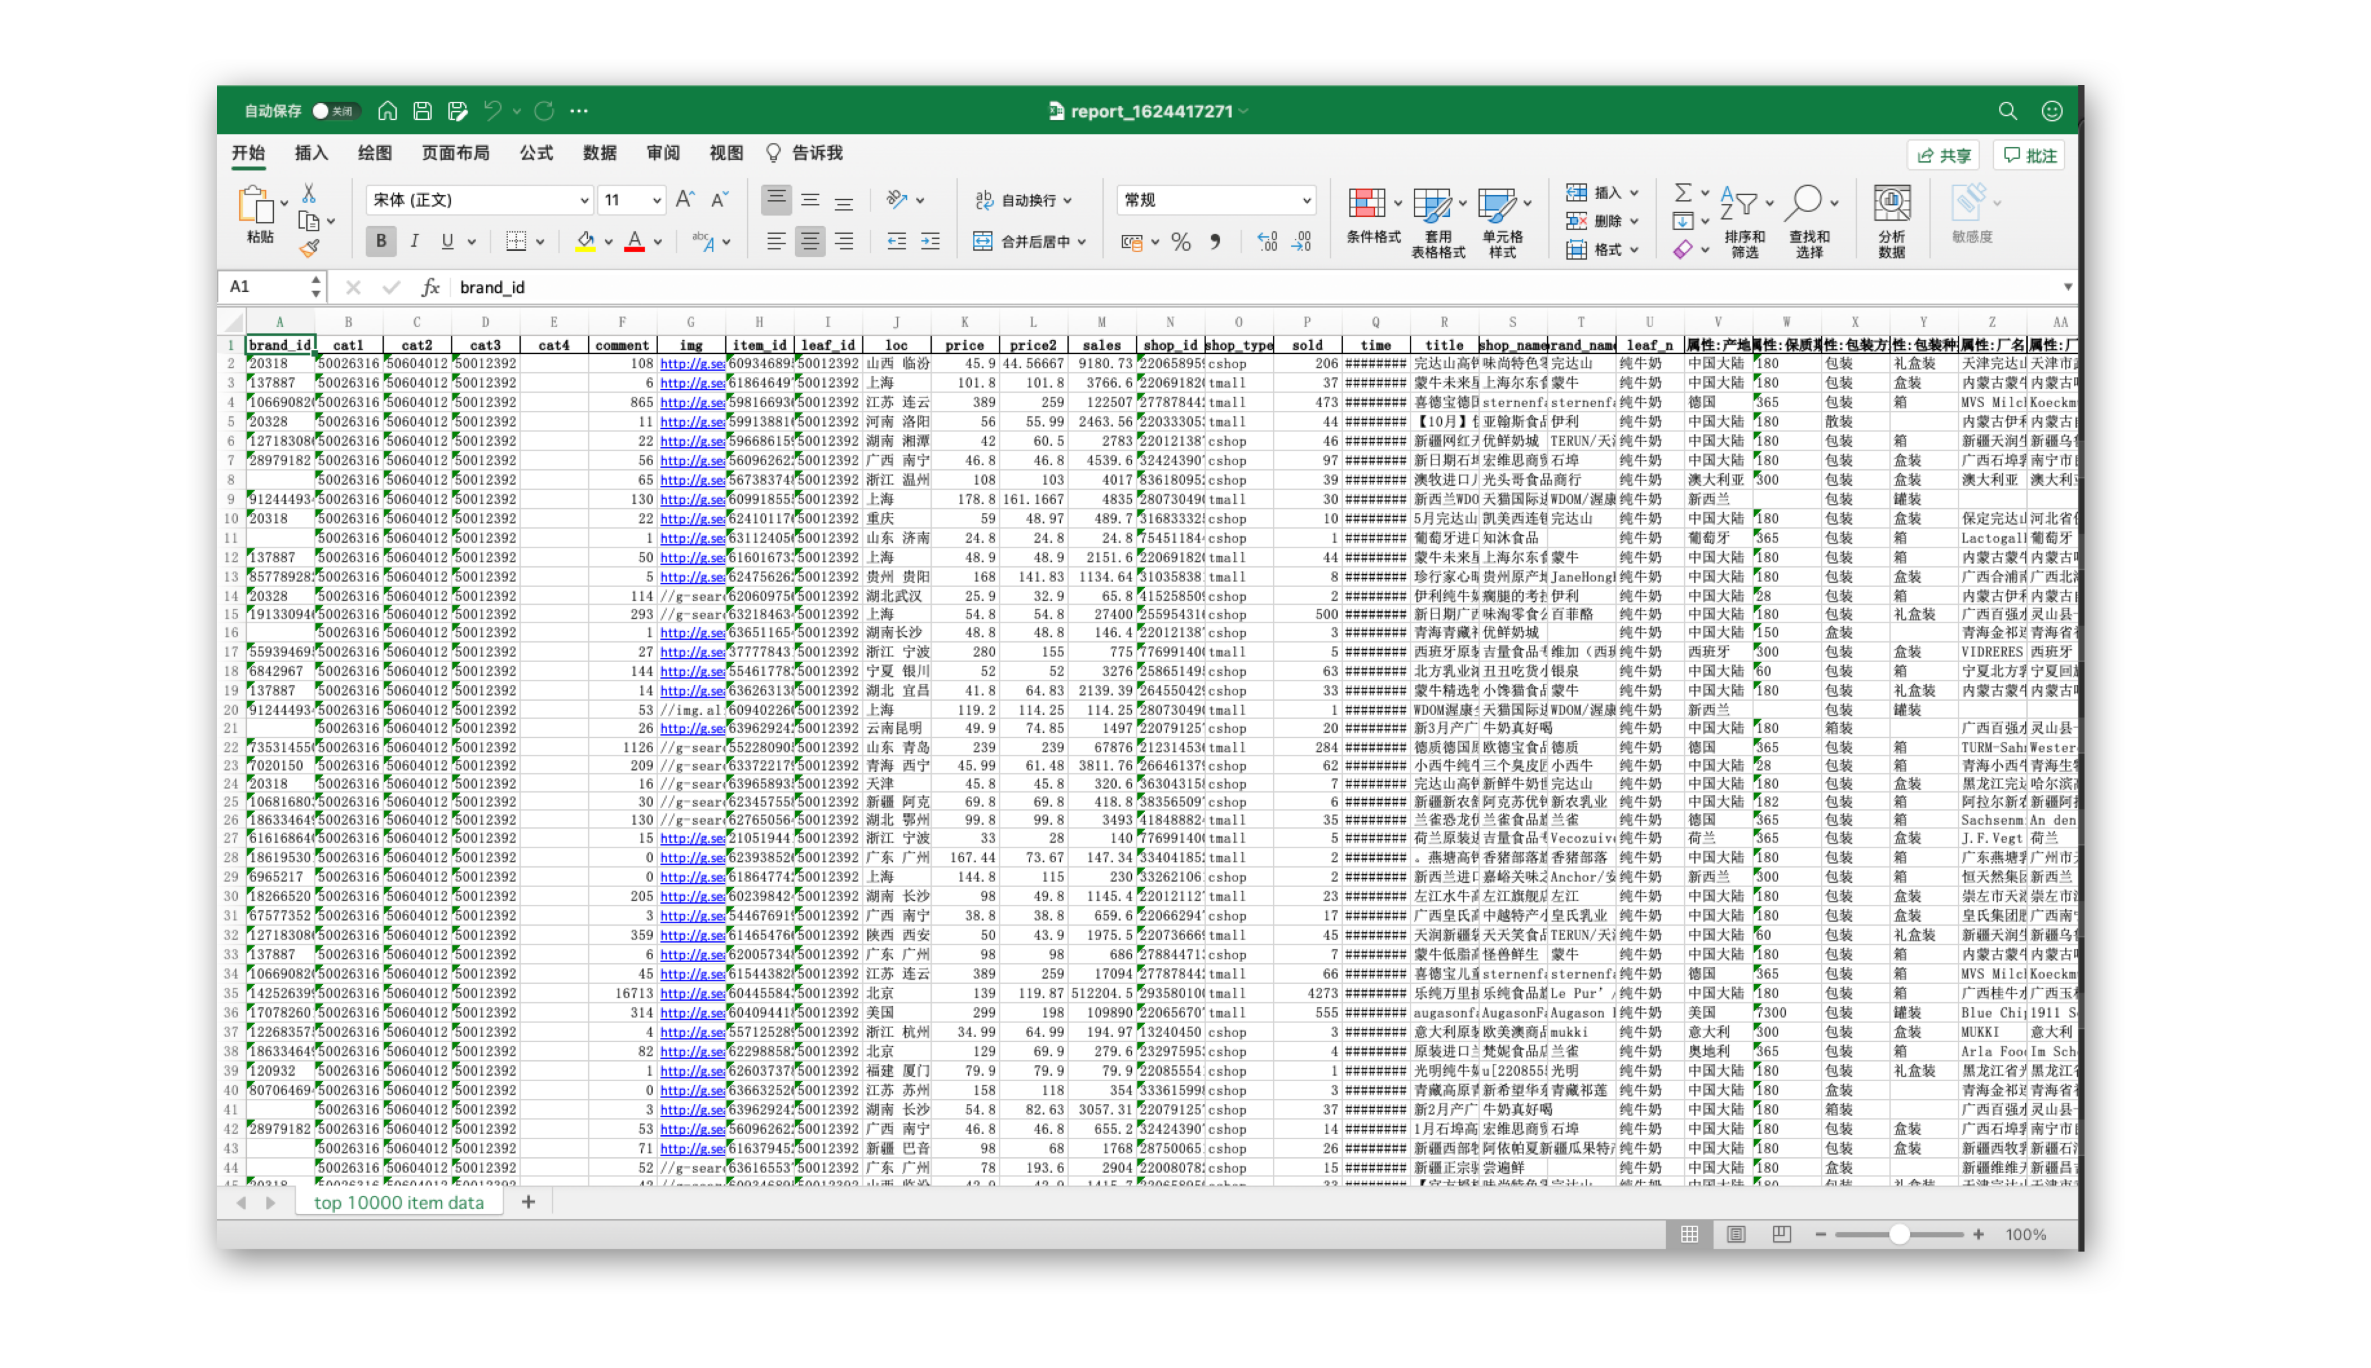This screenshot has width=2371, height=1368.
Task: Click the add new sheet plus button
Action: 528,1202
